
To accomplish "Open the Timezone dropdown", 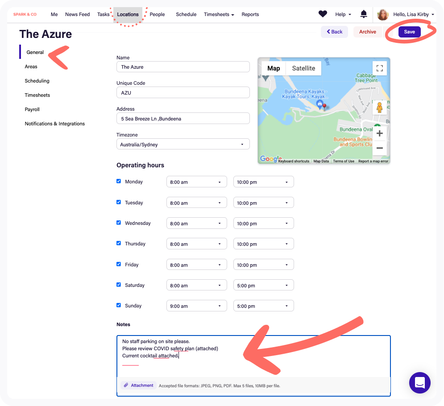I will 183,145.
